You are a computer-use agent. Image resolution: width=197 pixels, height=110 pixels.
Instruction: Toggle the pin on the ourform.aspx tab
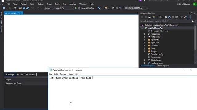click(x=18, y=13)
